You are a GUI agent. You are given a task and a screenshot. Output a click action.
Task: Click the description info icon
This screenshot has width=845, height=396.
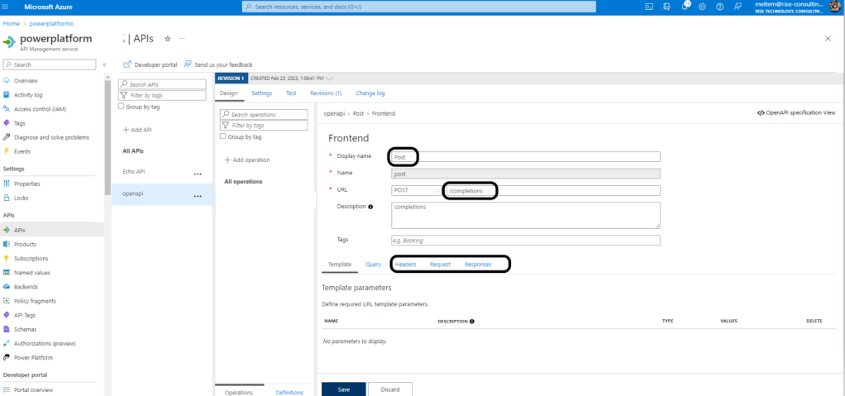(x=370, y=207)
